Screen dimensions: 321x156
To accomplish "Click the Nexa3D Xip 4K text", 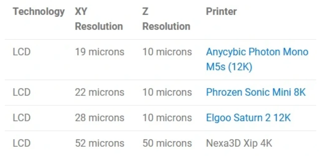I will (x=239, y=143).
